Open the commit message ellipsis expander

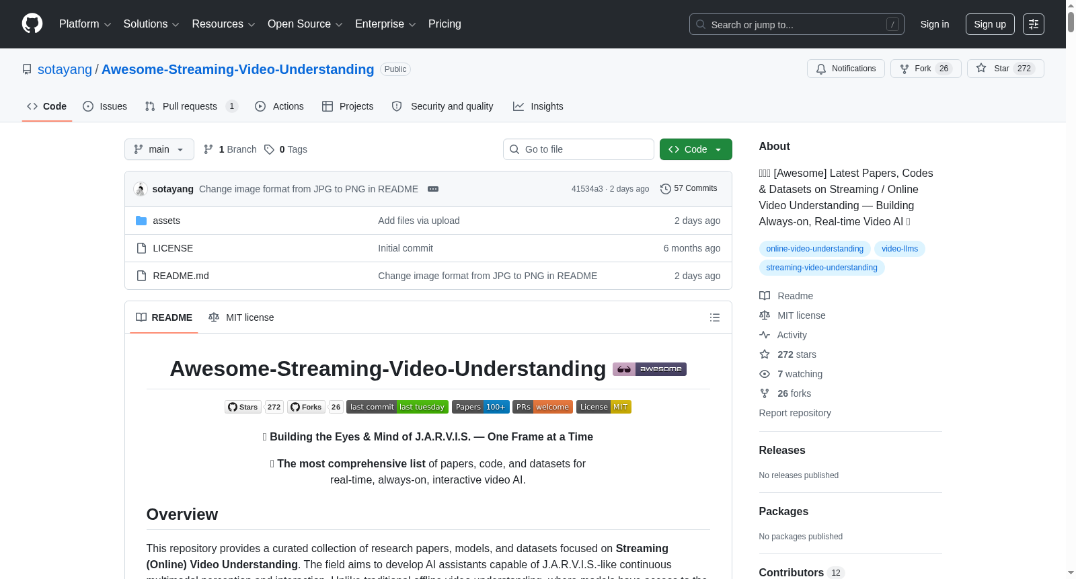pos(433,189)
